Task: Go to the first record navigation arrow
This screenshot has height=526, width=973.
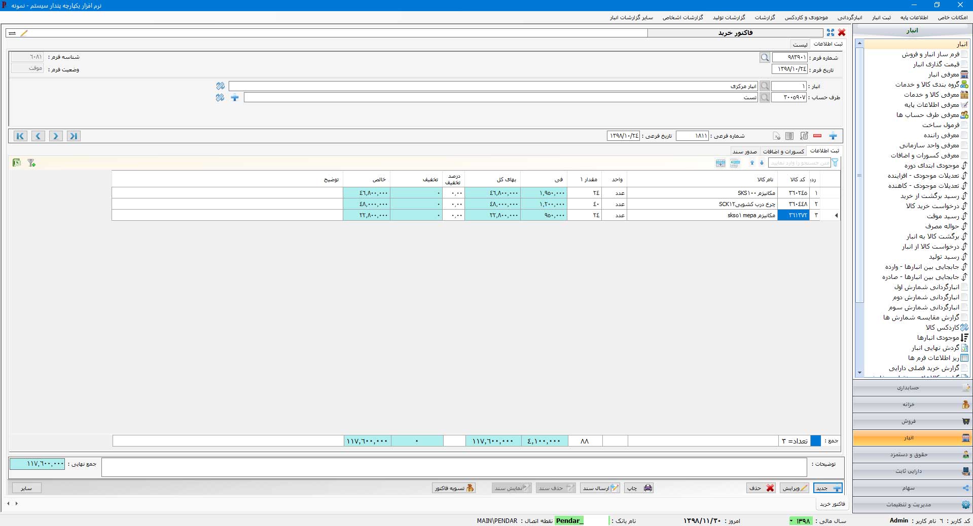Action: 20,136
